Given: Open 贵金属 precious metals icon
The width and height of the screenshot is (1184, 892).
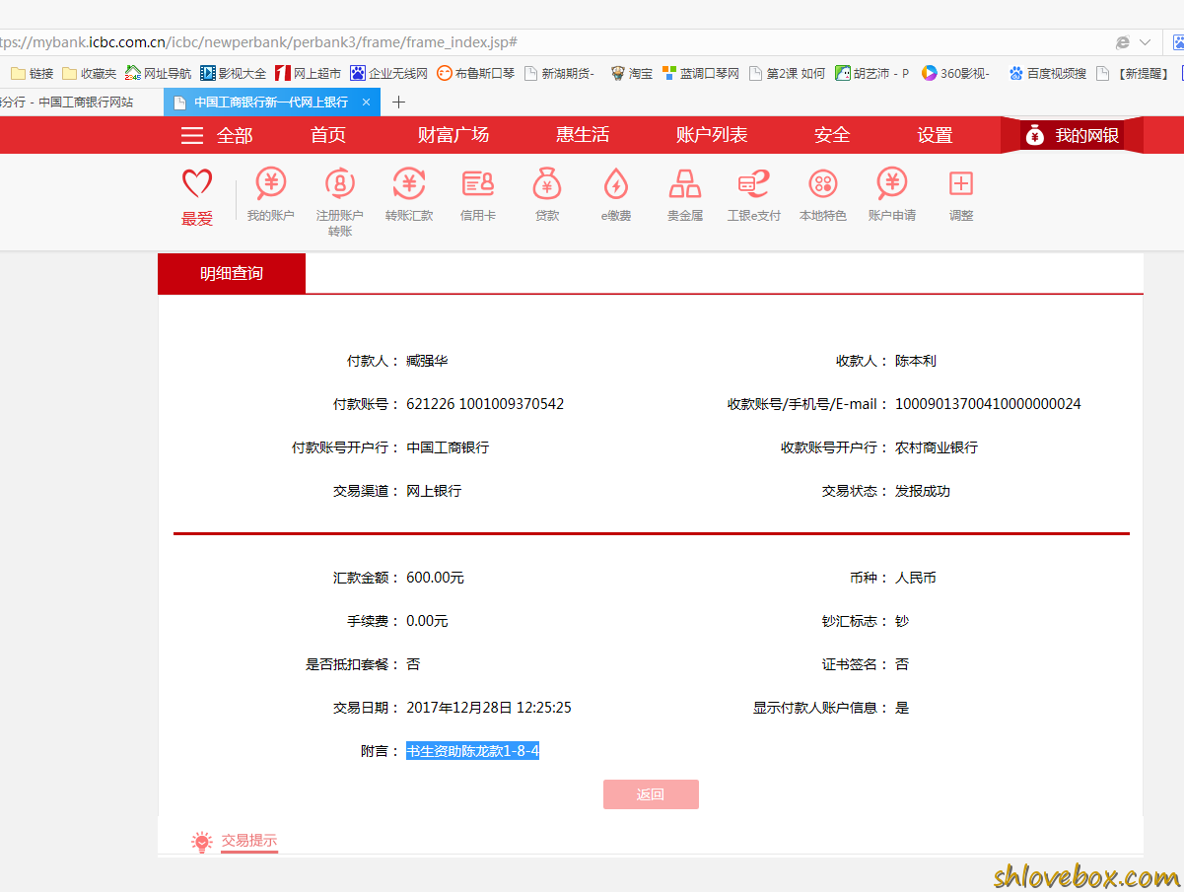Looking at the screenshot, I should coord(685,194).
